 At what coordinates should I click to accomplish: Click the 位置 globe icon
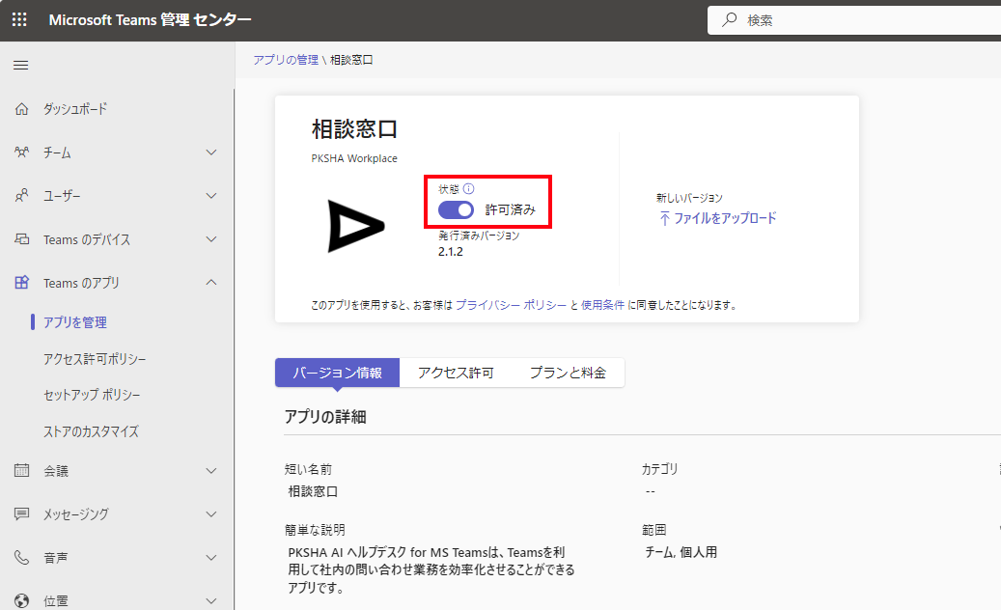tap(21, 600)
